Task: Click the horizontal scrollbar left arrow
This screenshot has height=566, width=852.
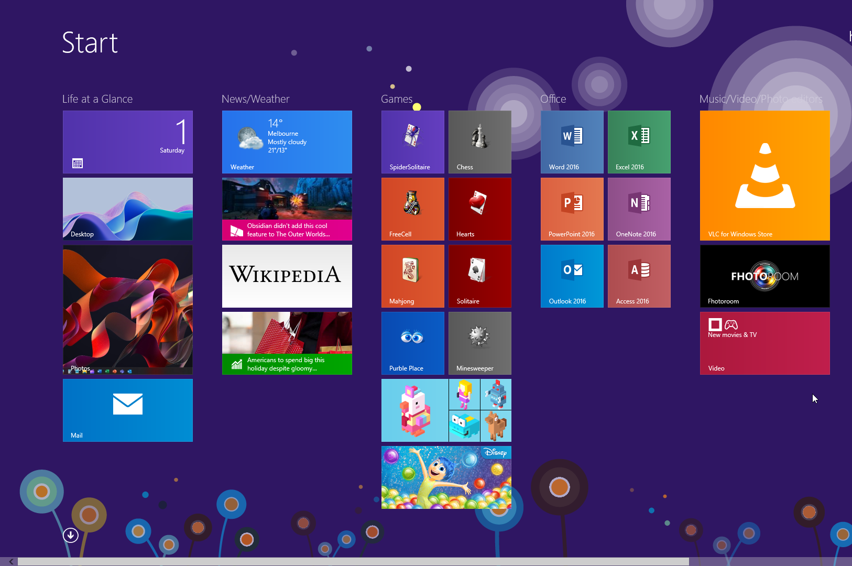Action: tap(10, 561)
